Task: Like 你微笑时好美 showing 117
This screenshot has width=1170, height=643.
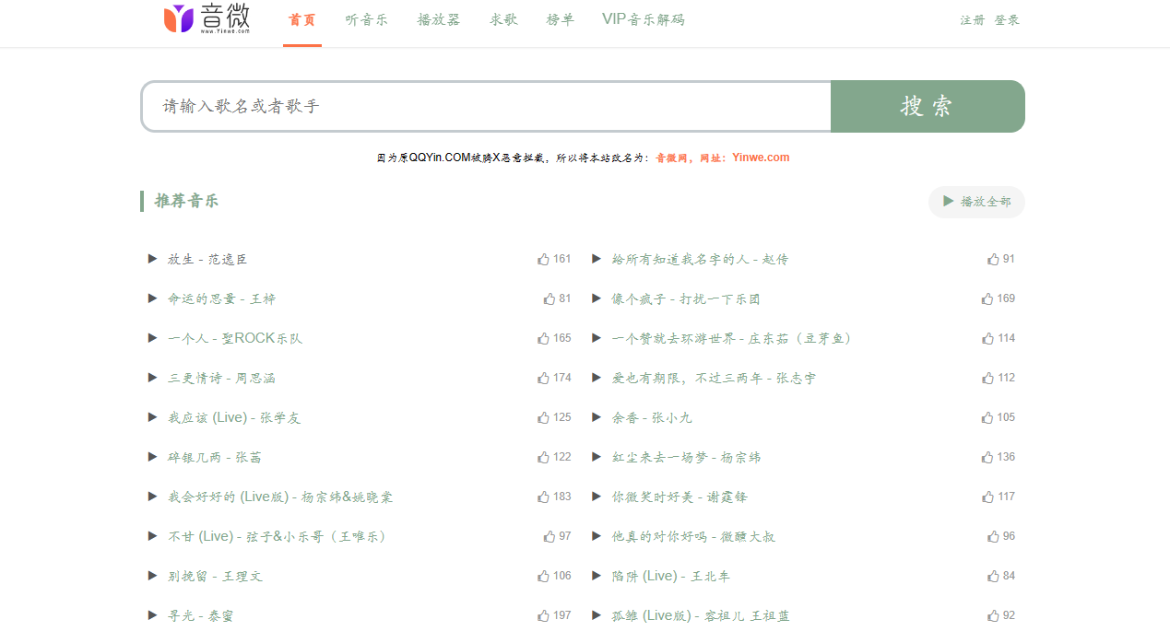Action: (998, 497)
